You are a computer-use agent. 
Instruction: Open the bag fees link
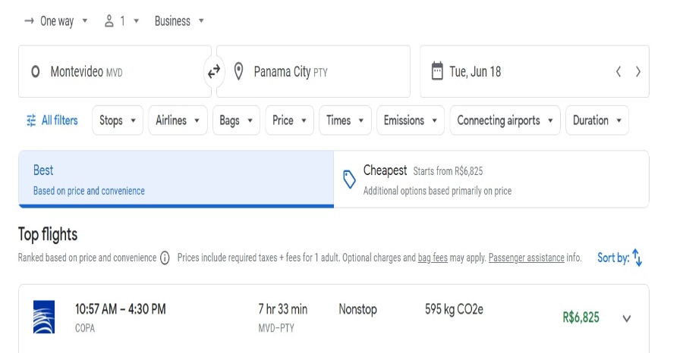click(433, 258)
